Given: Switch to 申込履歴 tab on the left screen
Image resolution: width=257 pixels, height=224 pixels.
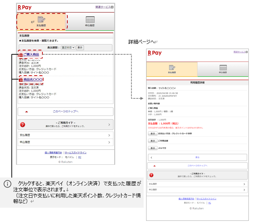Looking at the screenshot, I should [90, 22].
